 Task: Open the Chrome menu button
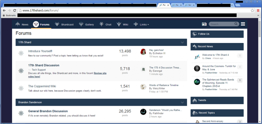click(258, 10)
